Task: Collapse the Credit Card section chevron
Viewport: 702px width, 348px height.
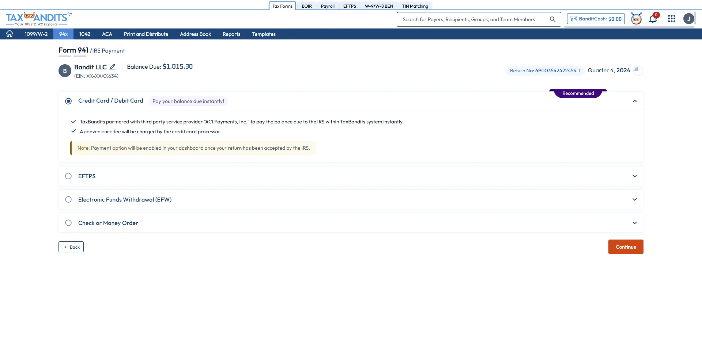Action: click(x=635, y=101)
